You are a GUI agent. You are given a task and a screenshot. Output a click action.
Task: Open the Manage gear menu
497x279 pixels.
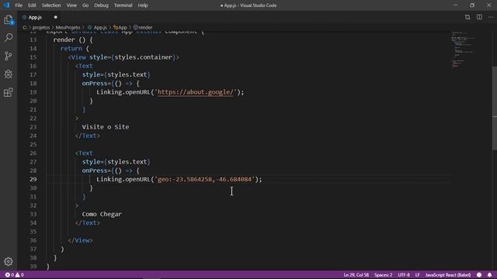(9, 261)
